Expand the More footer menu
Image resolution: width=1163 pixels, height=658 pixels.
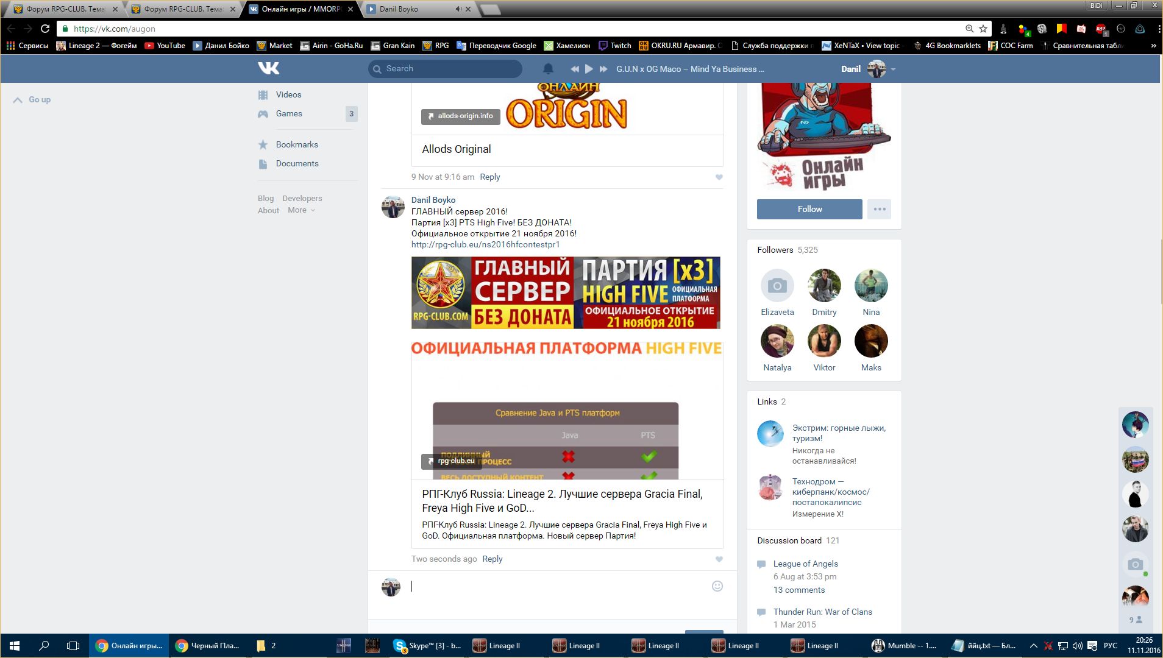tap(301, 210)
